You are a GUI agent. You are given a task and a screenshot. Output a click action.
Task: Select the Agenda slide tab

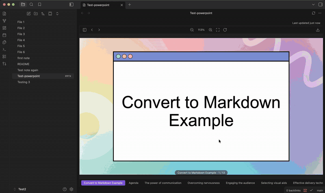[134, 183]
